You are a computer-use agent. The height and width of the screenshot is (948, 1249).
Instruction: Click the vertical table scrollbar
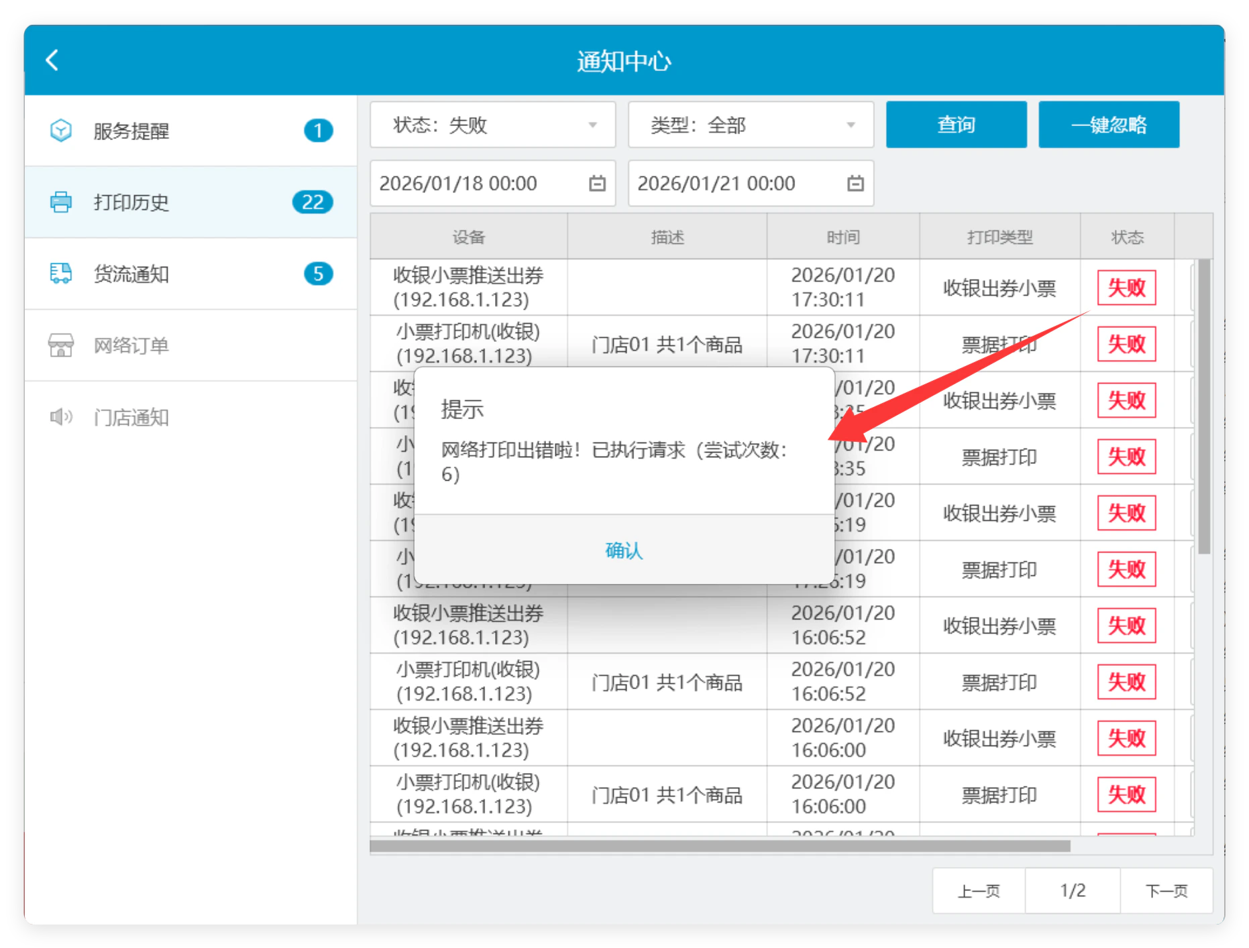click(x=1205, y=406)
